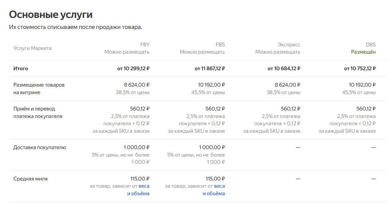This screenshot has width=391, height=203.
Task: Click the 'Итого' row label
Action: (21, 68)
